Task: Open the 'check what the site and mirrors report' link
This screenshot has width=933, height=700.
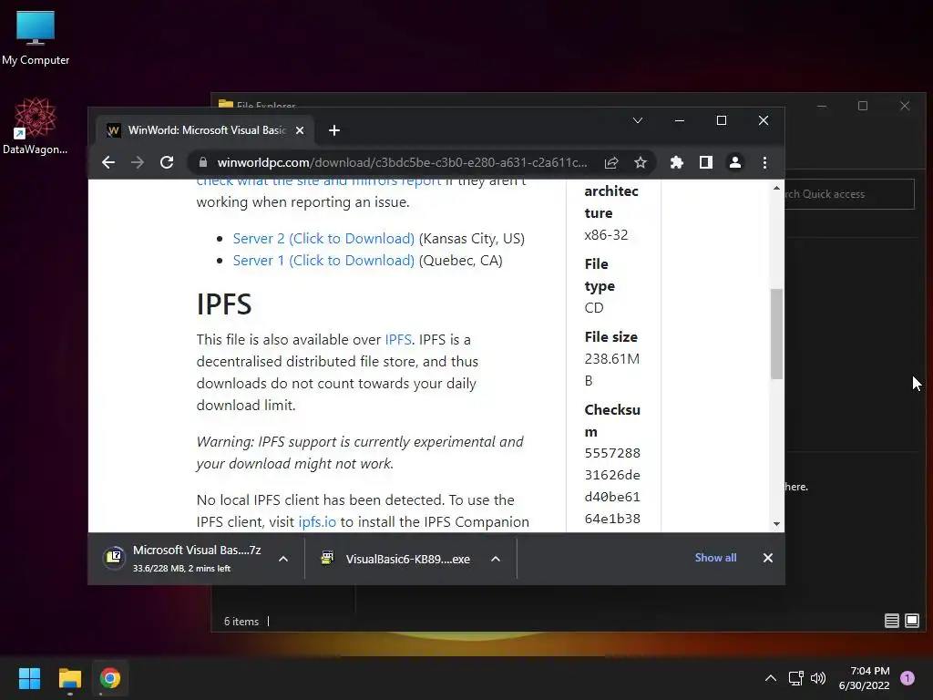Action: (319, 181)
